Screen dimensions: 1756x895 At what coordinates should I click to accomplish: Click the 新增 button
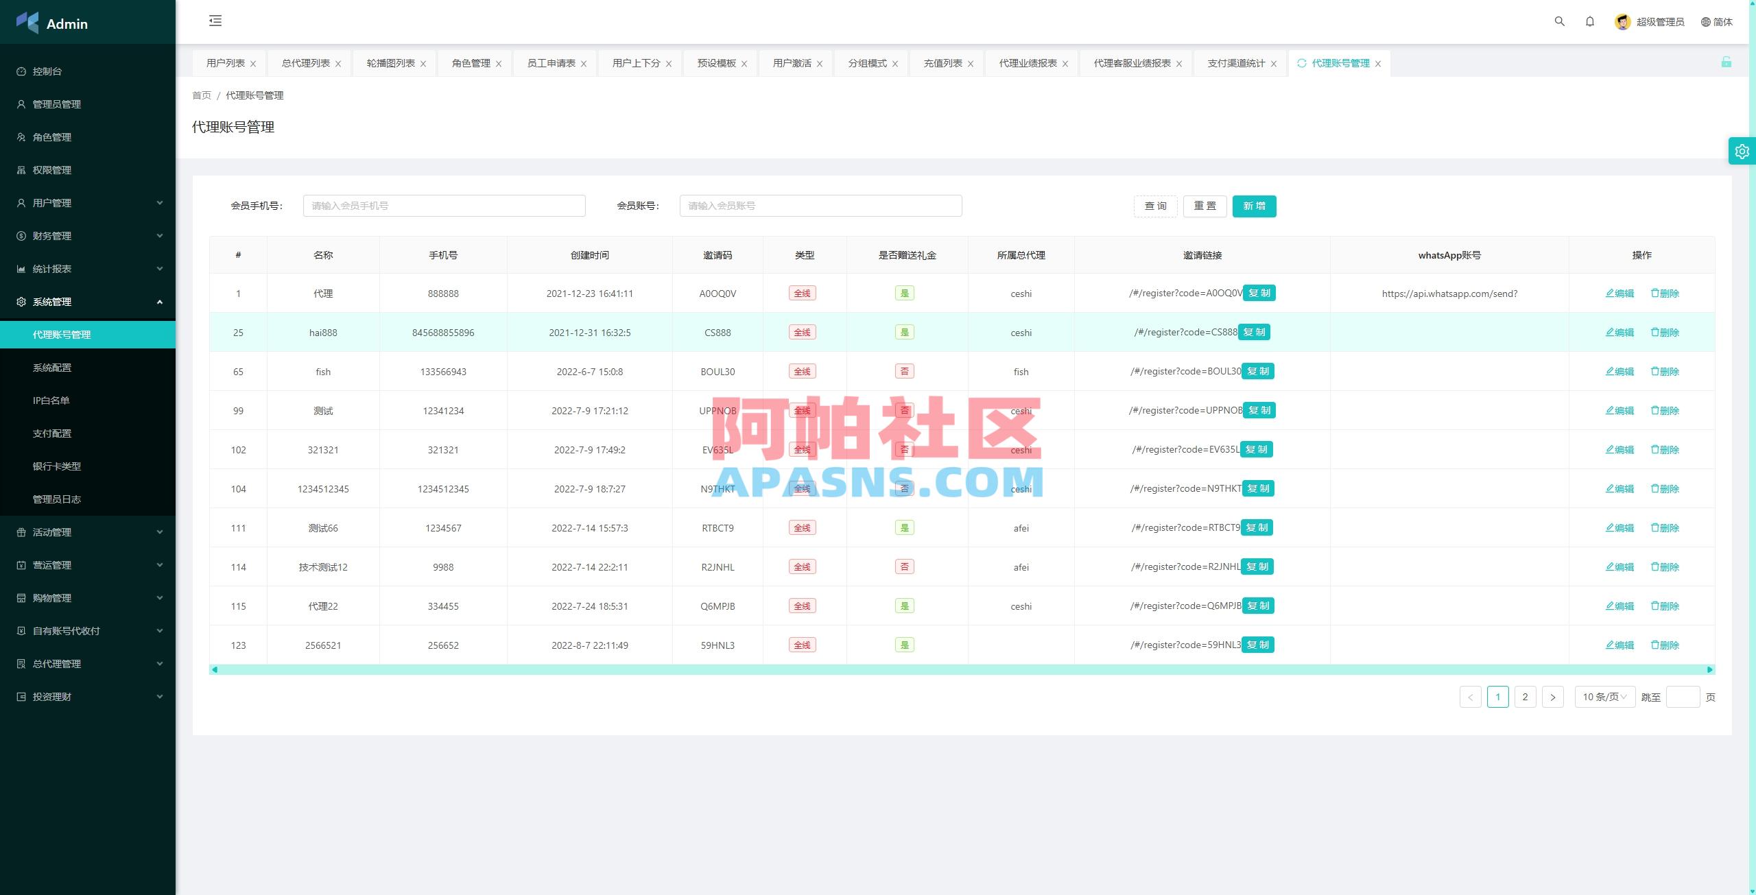tap(1254, 206)
